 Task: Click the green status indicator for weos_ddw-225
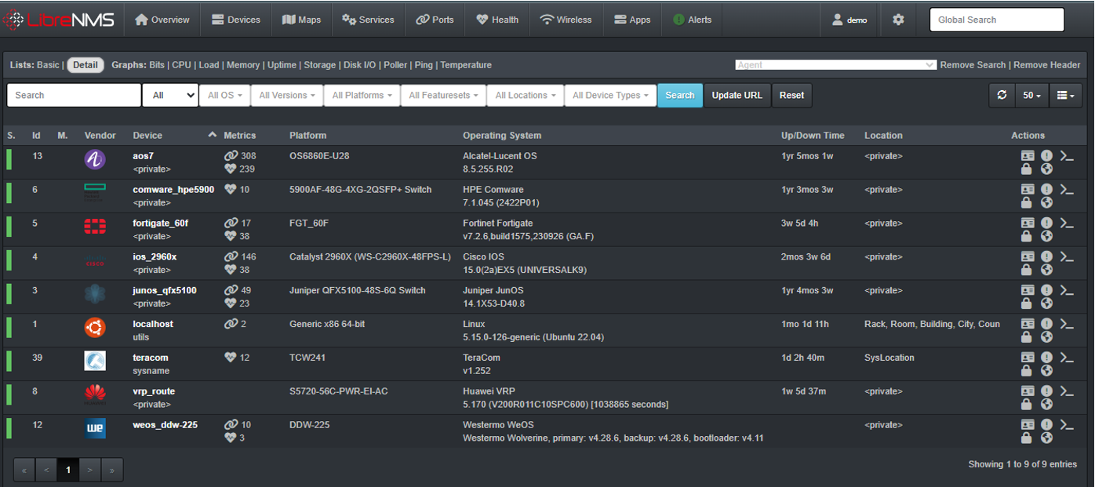pyautogui.click(x=9, y=428)
